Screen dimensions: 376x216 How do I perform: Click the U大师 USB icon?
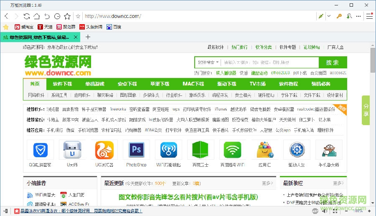(72, 150)
